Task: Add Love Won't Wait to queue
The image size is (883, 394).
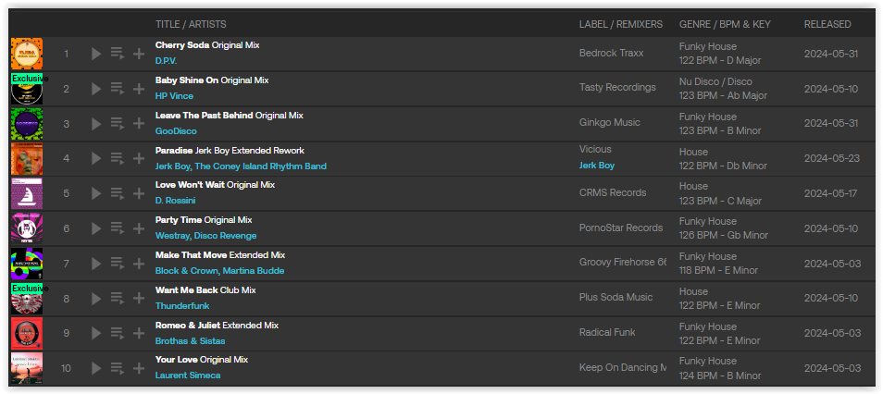Action: [118, 193]
